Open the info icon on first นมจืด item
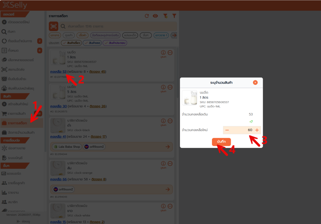321x224 pixels. coord(163,53)
